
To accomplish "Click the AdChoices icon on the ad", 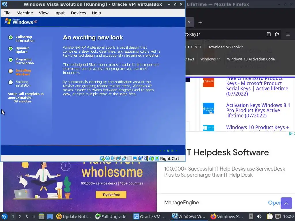I will (x=290, y=134).
